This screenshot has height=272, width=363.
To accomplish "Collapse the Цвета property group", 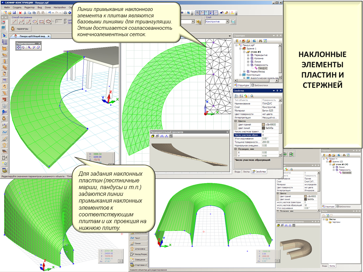I will coord(236,121).
